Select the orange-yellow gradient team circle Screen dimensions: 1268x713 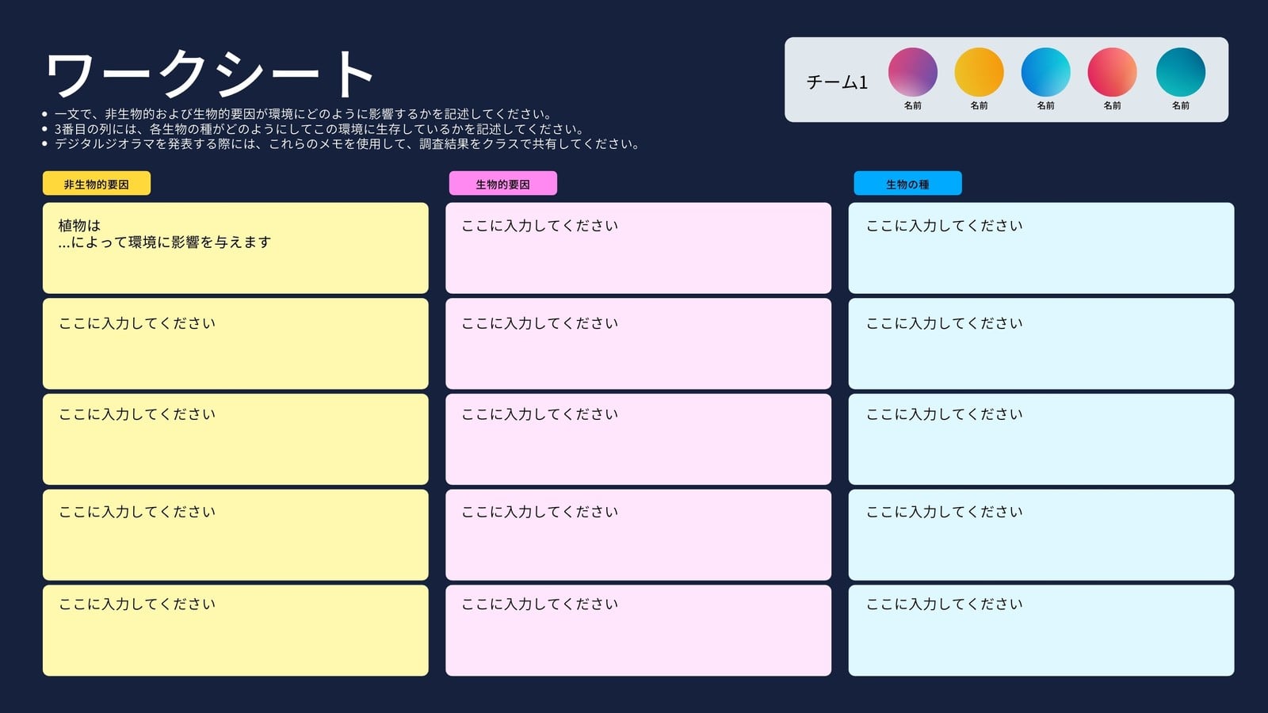(x=979, y=72)
